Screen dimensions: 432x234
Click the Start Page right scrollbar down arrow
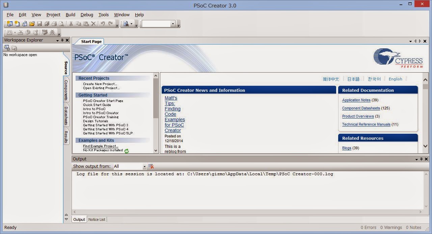[425, 146]
